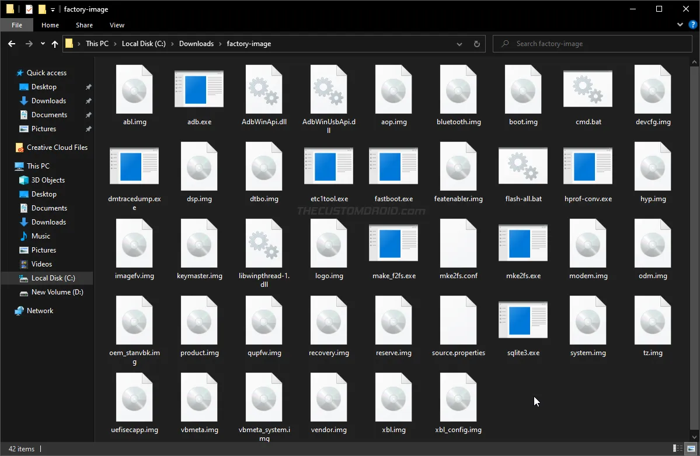Switch to the View tab

[x=117, y=25]
